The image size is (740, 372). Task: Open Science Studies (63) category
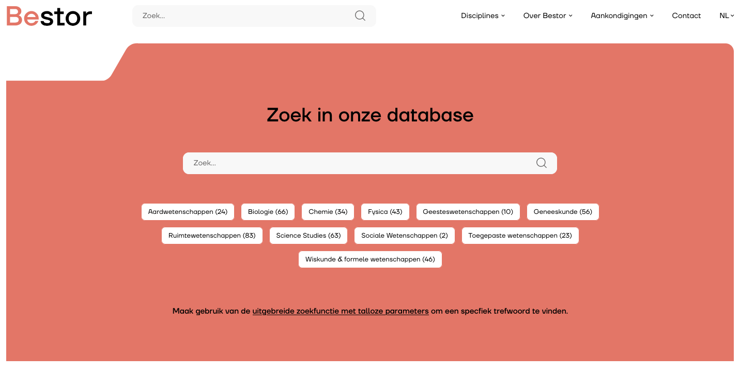tap(309, 236)
